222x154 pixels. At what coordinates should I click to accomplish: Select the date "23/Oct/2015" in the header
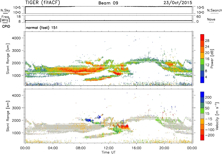(178, 3)
